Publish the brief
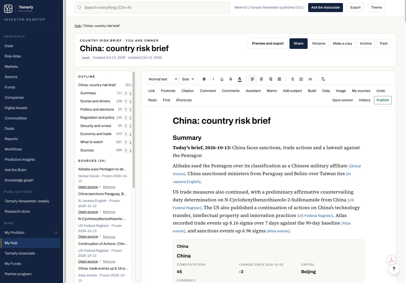Viewport: 406px width, 283px height. pyautogui.click(x=383, y=100)
